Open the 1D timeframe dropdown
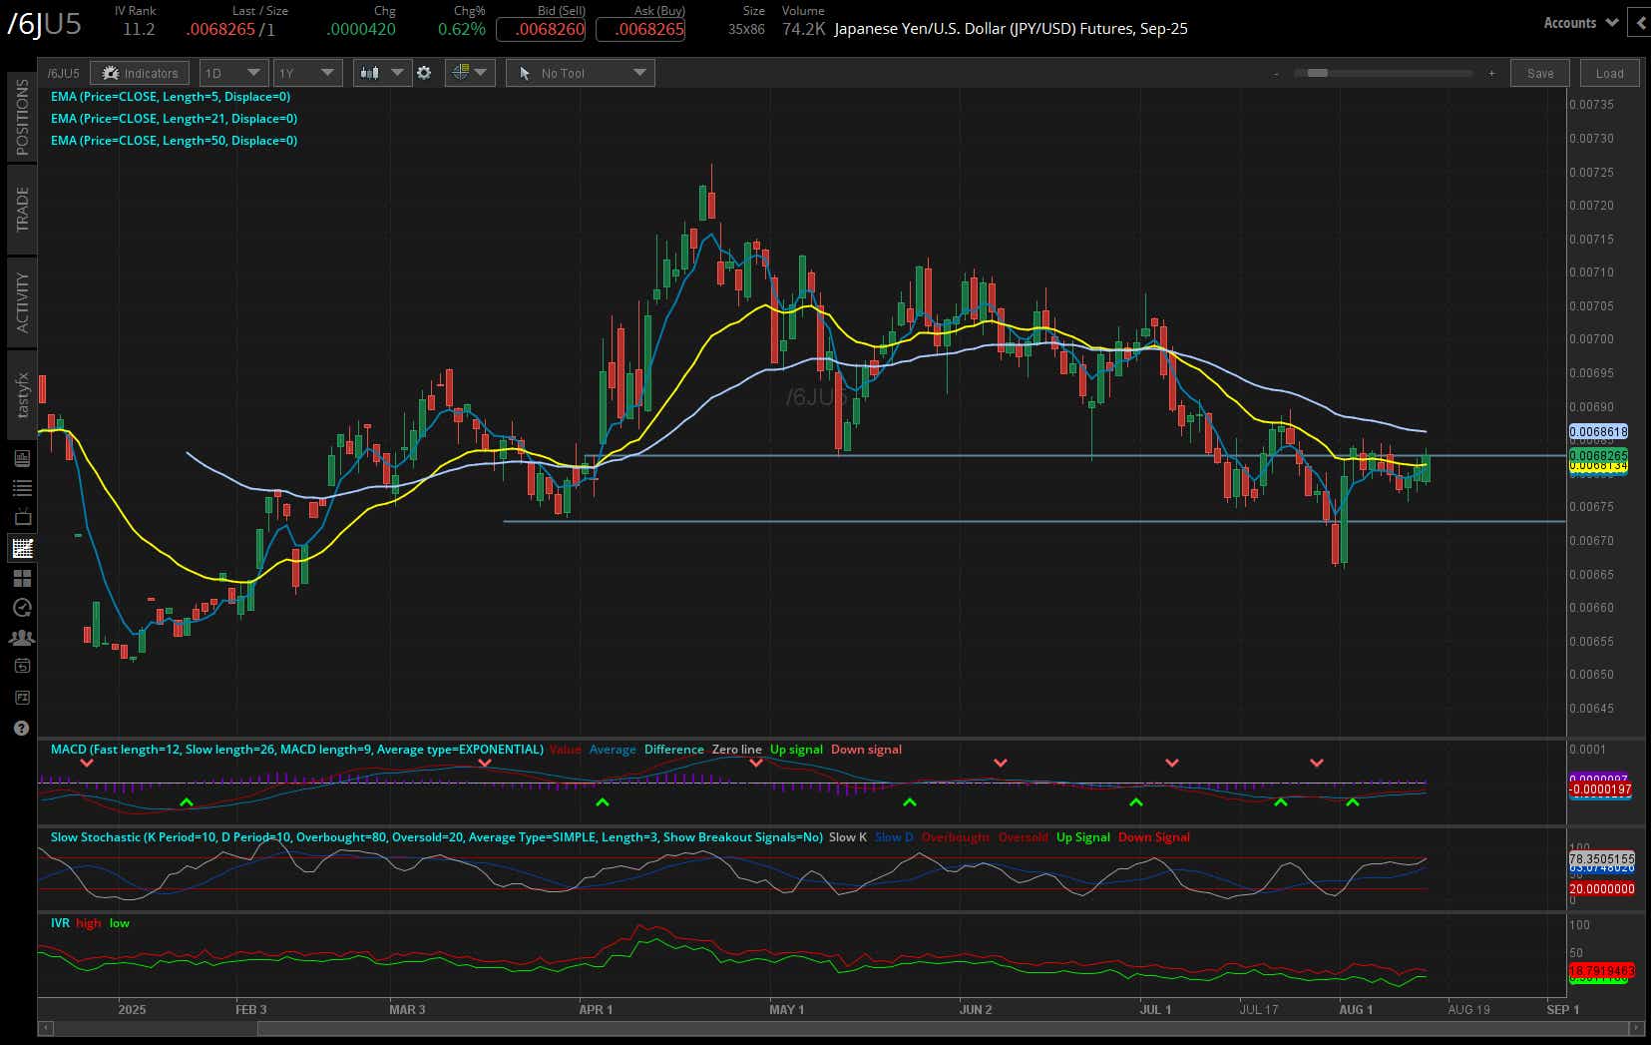This screenshot has height=1045, width=1651. click(231, 72)
